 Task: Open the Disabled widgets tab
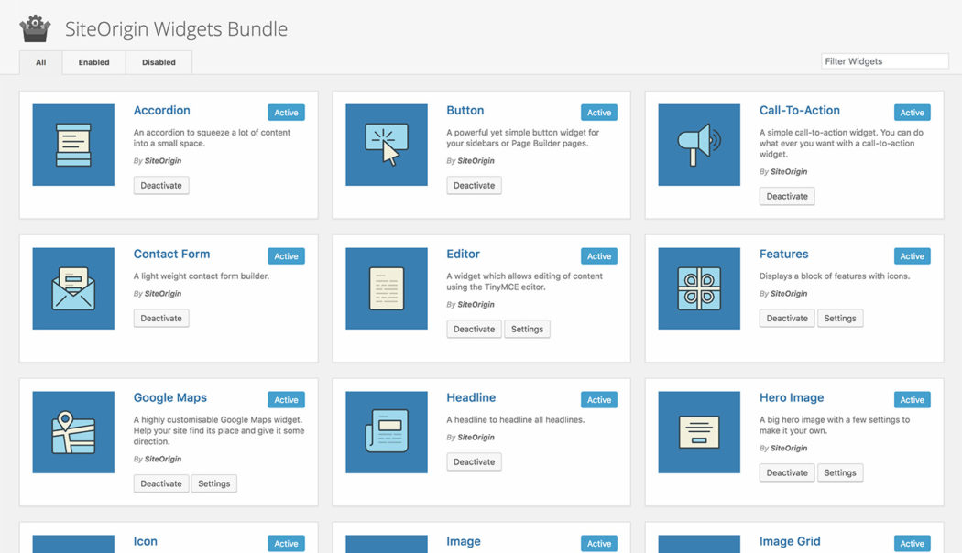click(158, 62)
